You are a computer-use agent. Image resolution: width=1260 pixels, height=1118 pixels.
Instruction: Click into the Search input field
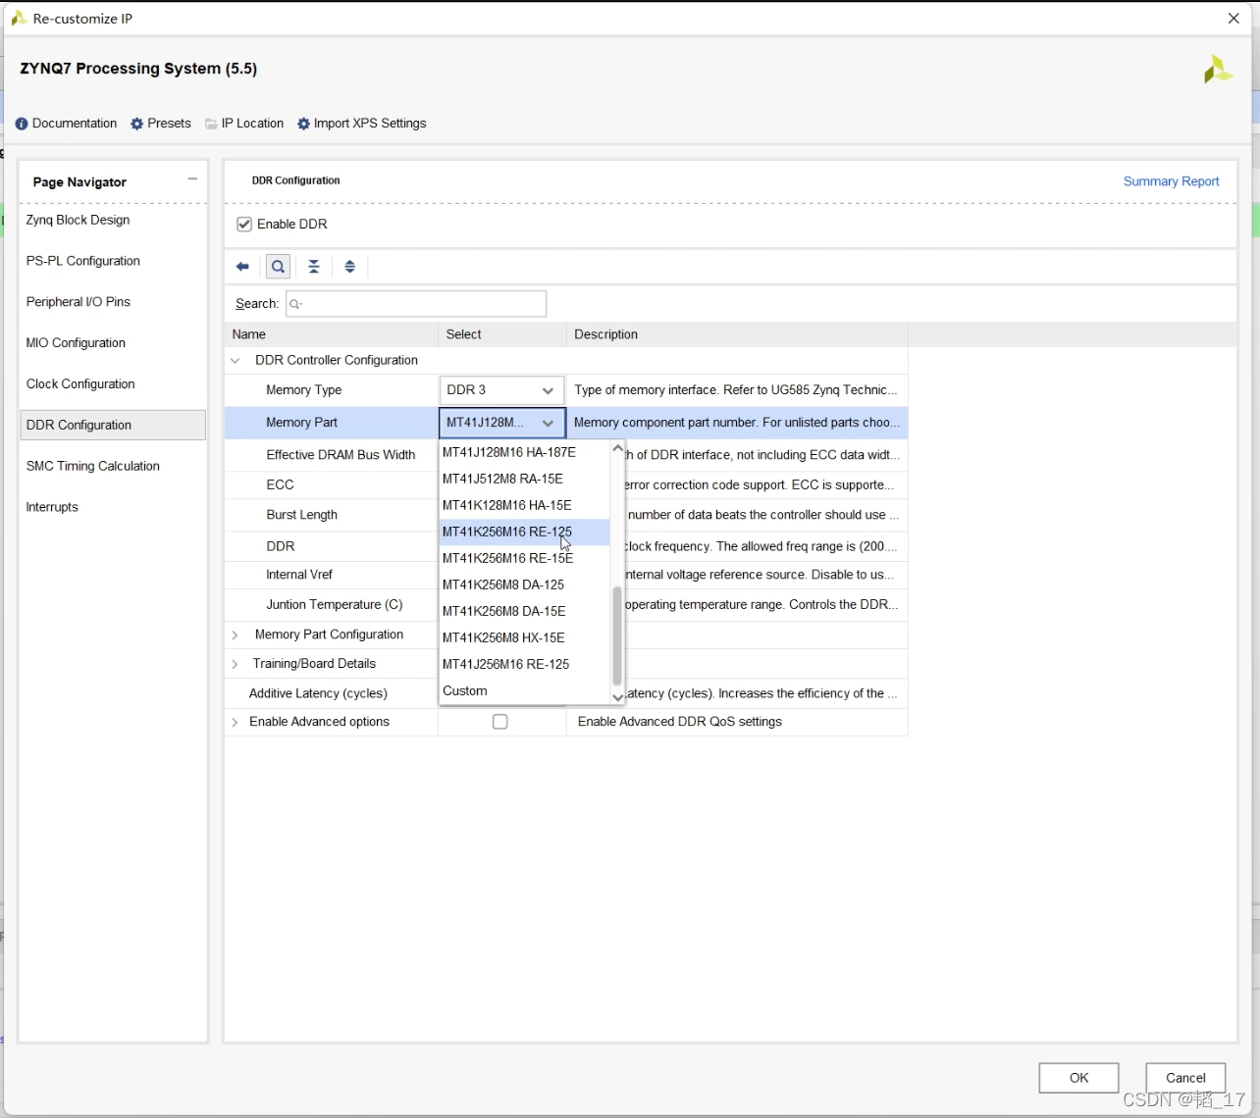point(416,304)
